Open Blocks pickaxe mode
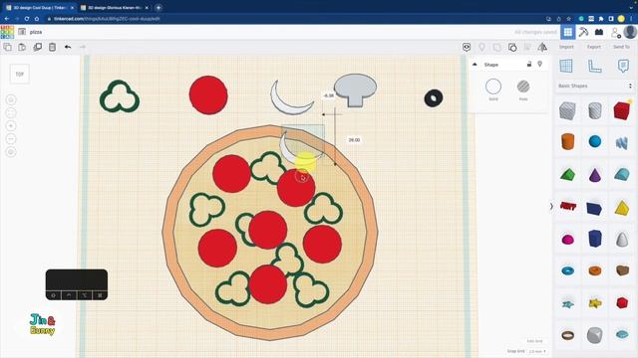This screenshot has height=358, width=638. click(583, 32)
